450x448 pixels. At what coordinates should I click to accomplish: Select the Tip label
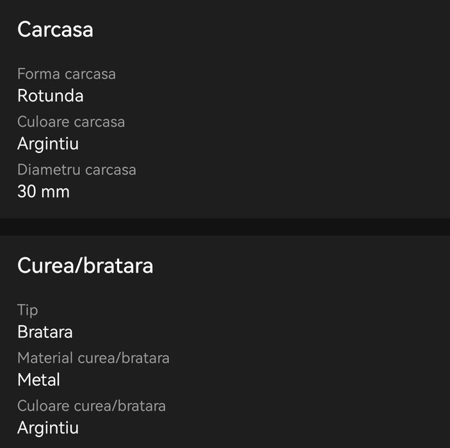(x=28, y=310)
